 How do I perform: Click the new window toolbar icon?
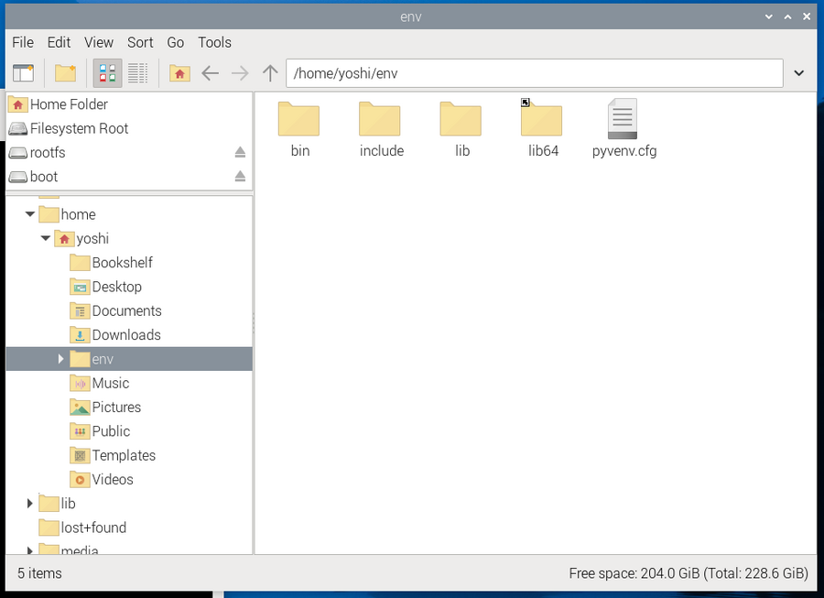pyautogui.click(x=23, y=73)
